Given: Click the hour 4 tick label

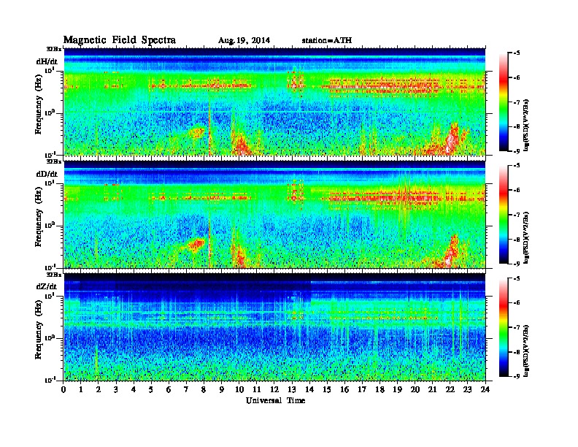Looking at the screenshot, I should point(134,389).
